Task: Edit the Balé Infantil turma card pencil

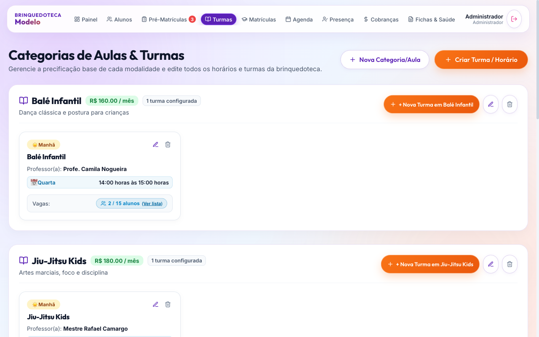Action: (155, 144)
